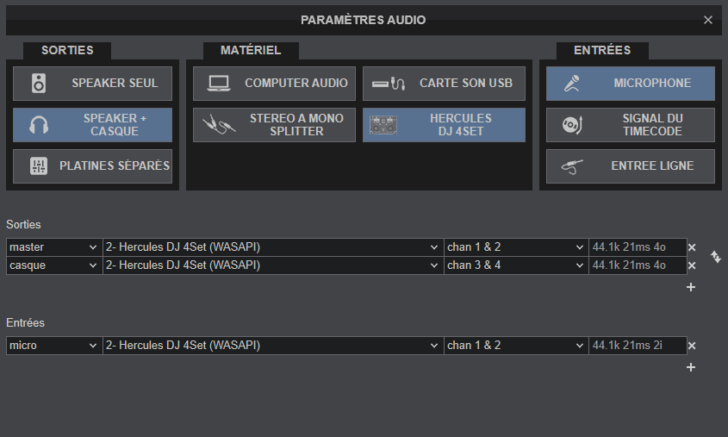Click the Entrées list label
The height and width of the screenshot is (437, 728).
[x=26, y=322]
